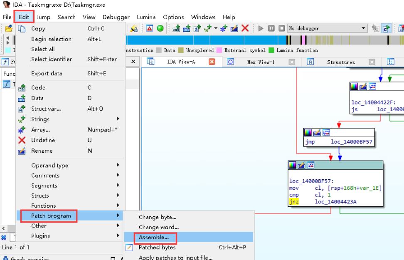
Task: Close the Structures tab
Action: click(x=372, y=62)
